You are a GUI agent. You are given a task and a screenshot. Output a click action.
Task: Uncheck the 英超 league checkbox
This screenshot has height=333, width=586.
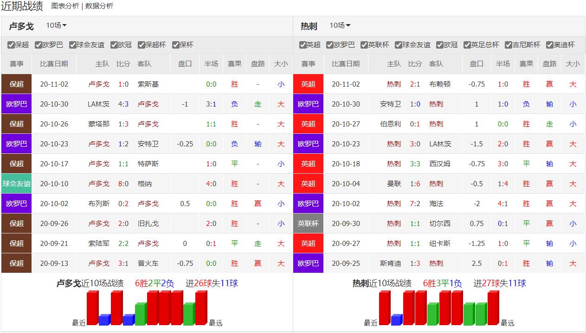(x=303, y=45)
